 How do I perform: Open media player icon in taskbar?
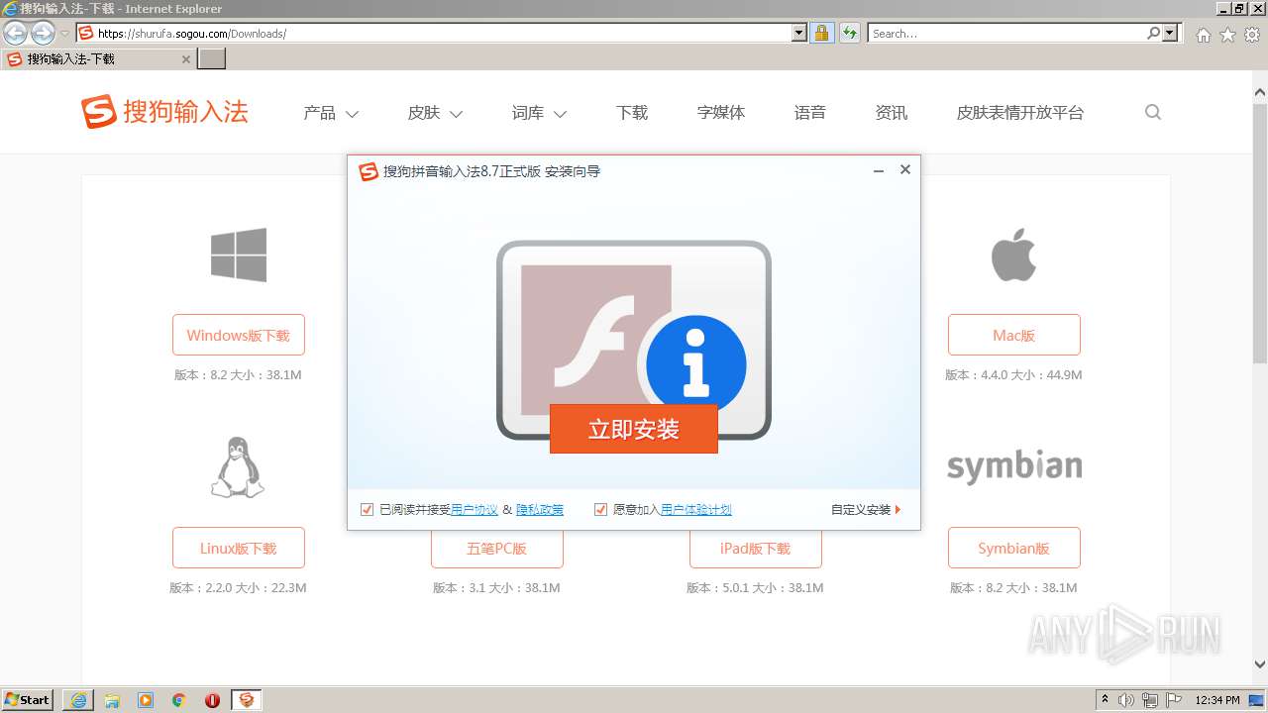pos(146,700)
